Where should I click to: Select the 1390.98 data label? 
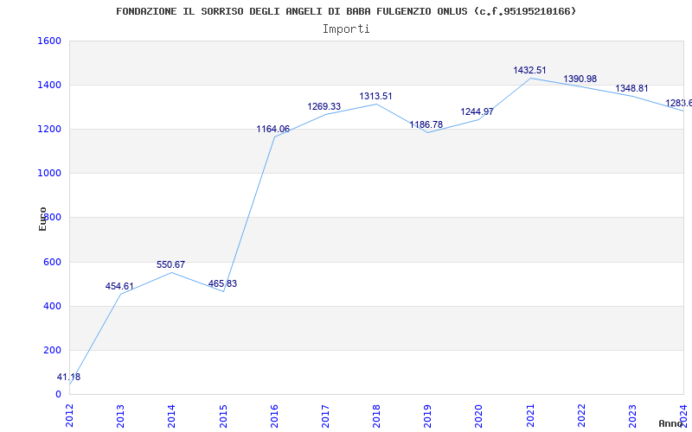click(x=580, y=79)
